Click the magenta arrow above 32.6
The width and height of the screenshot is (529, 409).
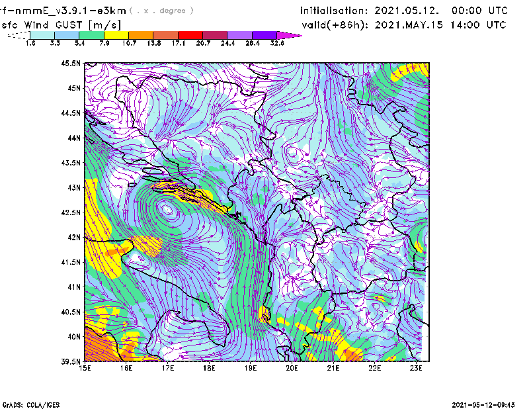[x=288, y=35]
